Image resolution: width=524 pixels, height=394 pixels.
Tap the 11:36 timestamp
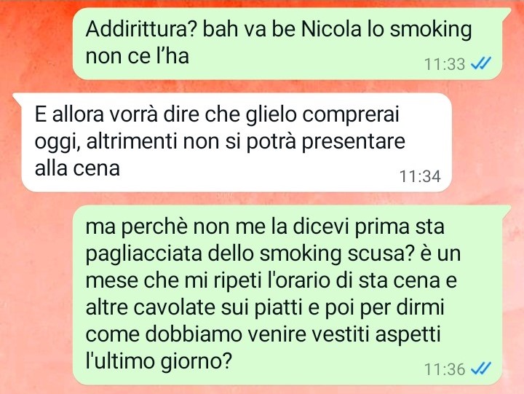point(445,369)
